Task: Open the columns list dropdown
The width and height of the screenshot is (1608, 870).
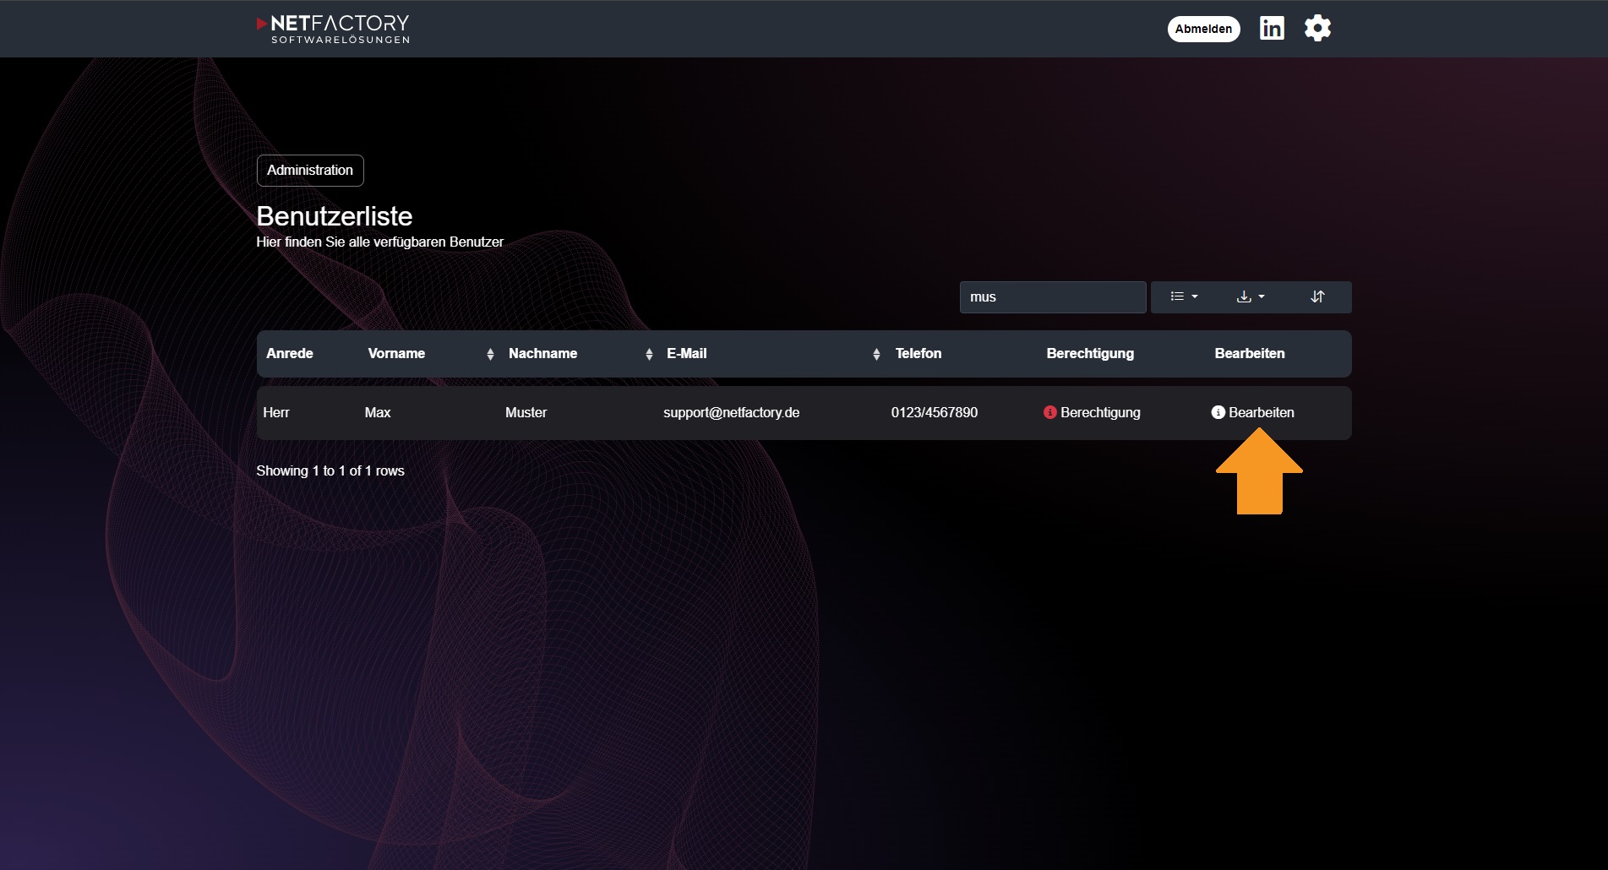Action: pos(1184,297)
